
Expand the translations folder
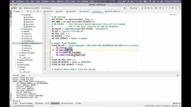(x=20, y=29)
